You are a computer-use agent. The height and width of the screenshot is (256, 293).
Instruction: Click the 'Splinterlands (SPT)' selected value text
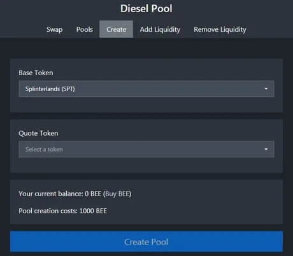[50, 89]
